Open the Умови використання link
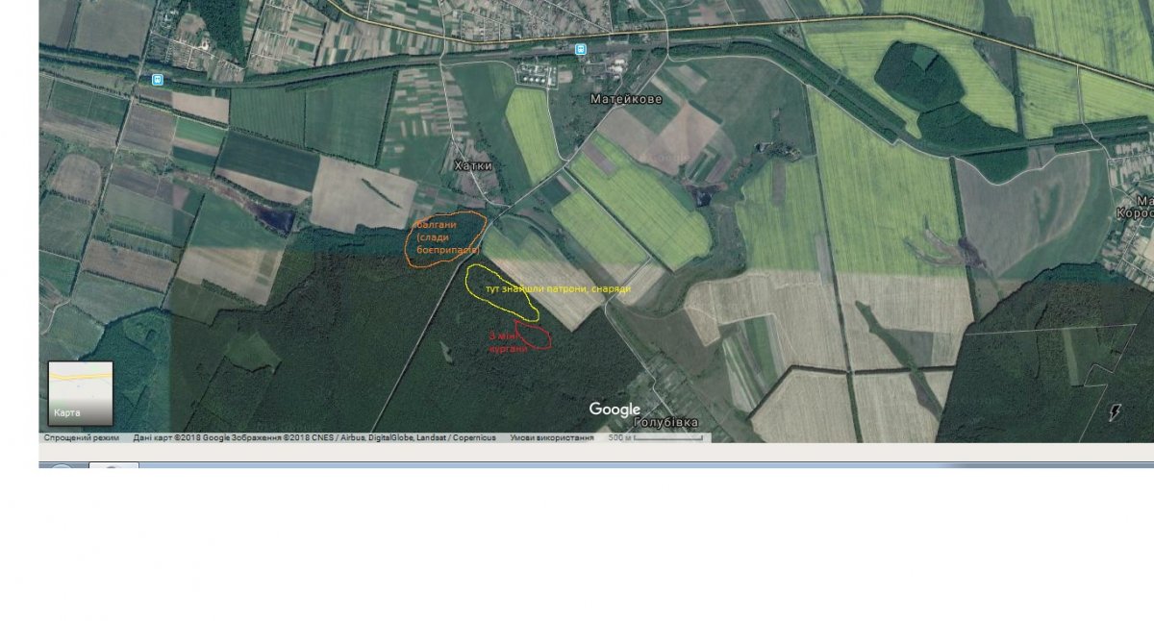The image size is (1154, 621). 551,437
